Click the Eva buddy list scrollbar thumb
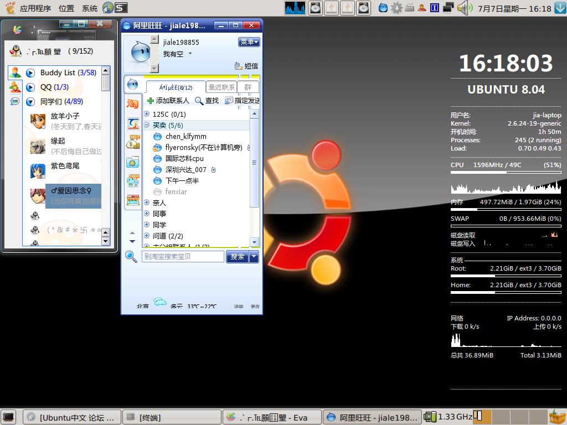The height and width of the screenshot is (425, 567). point(106,83)
